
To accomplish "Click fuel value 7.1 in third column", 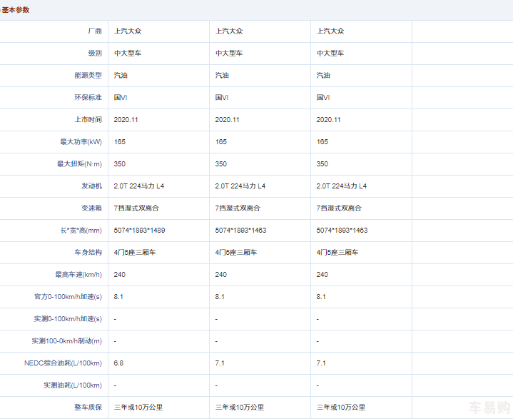I will click(x=321, y=363).
